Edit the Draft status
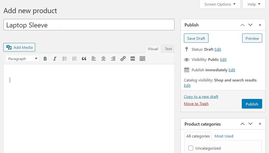Screen dimensions: 269x153 (218, 50)
